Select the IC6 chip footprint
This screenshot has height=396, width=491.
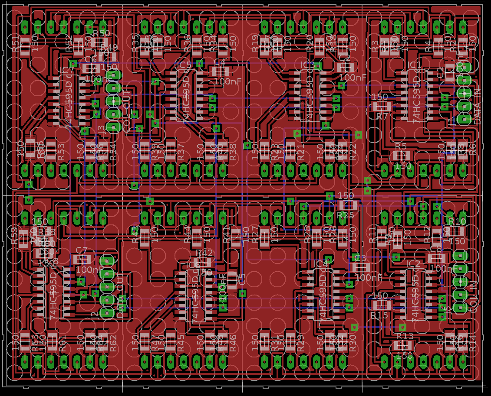tap(196, 296)
